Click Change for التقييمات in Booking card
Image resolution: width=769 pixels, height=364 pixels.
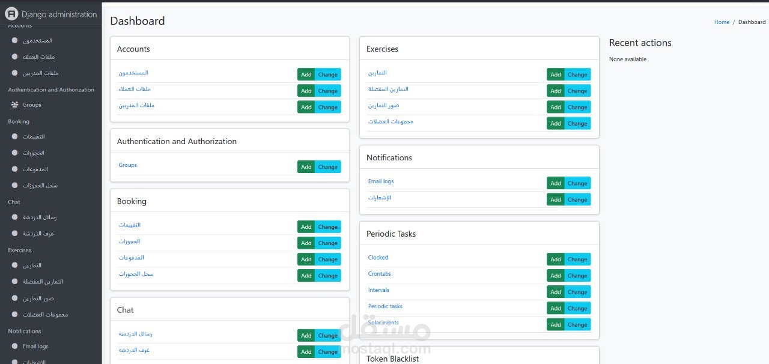tap(328, 227)
